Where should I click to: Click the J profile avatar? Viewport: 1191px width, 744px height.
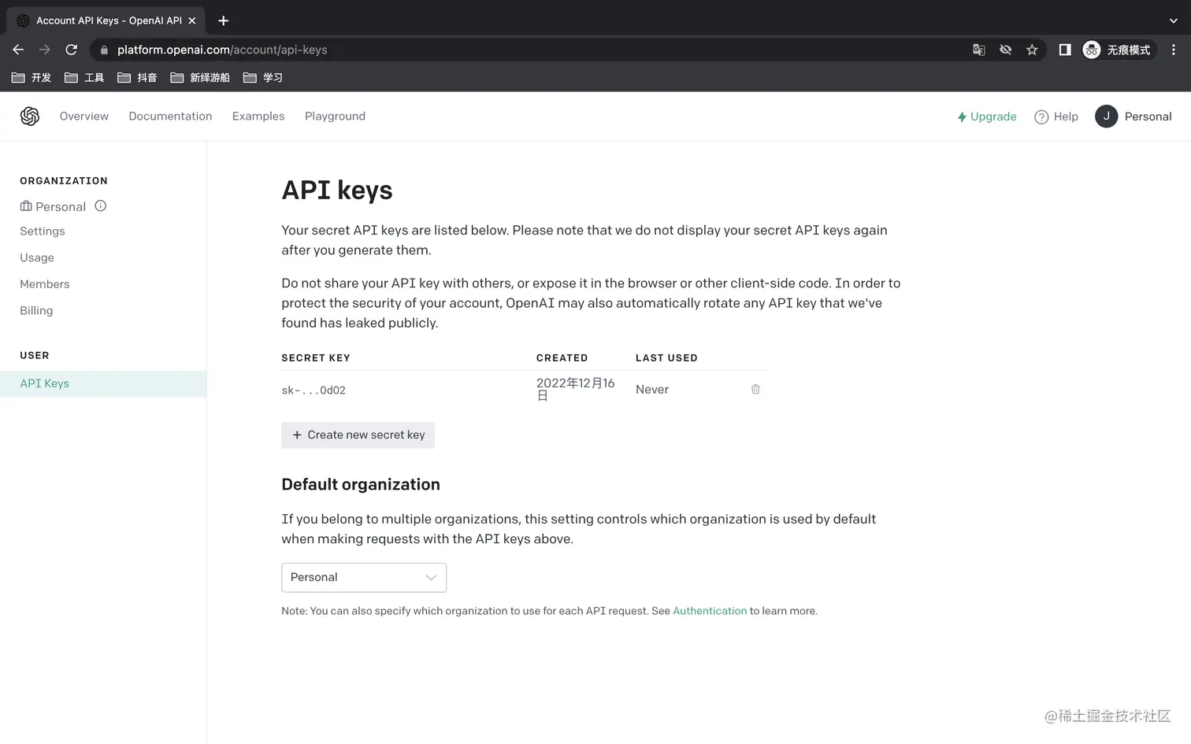coord(1106,117)
